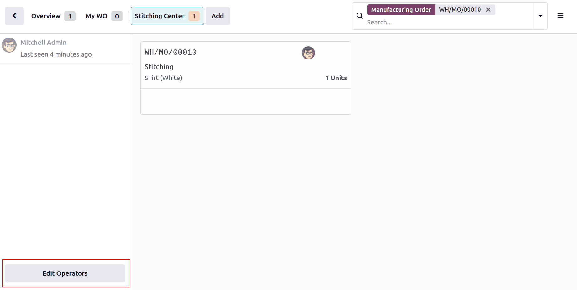This screenshot has height=290, width=577.
Task: Click the search magnifier icon
Action: [x=360, y=16]
